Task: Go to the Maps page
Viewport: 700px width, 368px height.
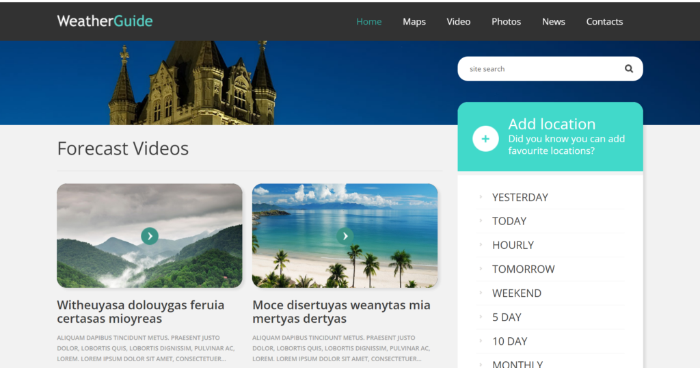Action: [414, 22]
